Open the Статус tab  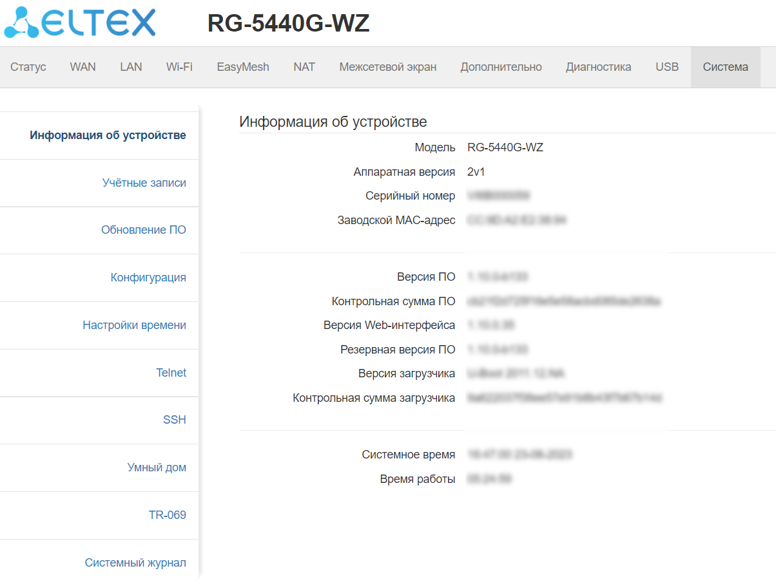pos(28,67)
